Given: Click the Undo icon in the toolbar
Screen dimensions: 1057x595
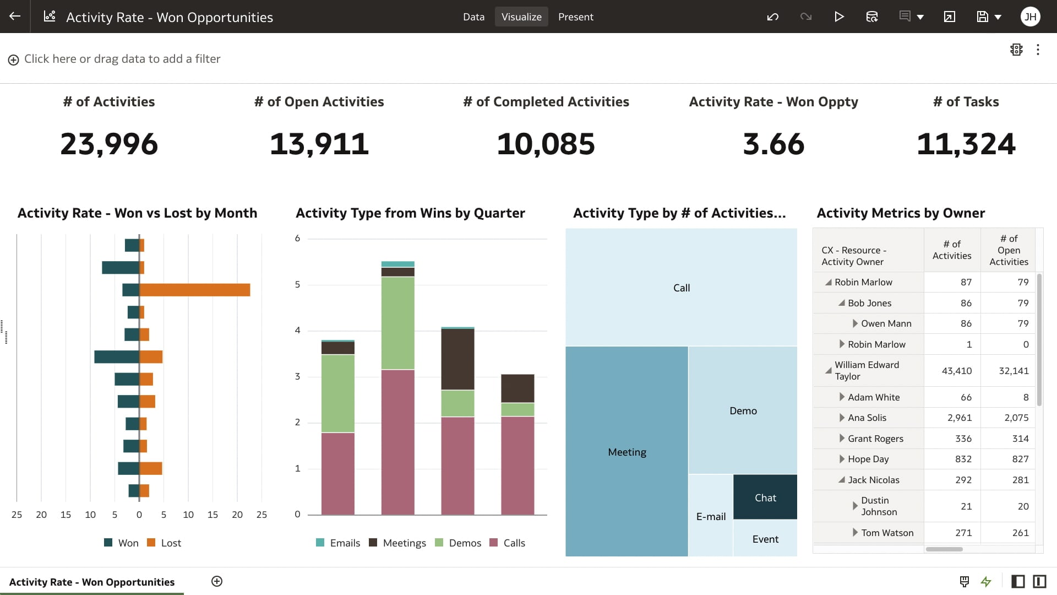Looking at the screenshot, I should pos(772,17).
